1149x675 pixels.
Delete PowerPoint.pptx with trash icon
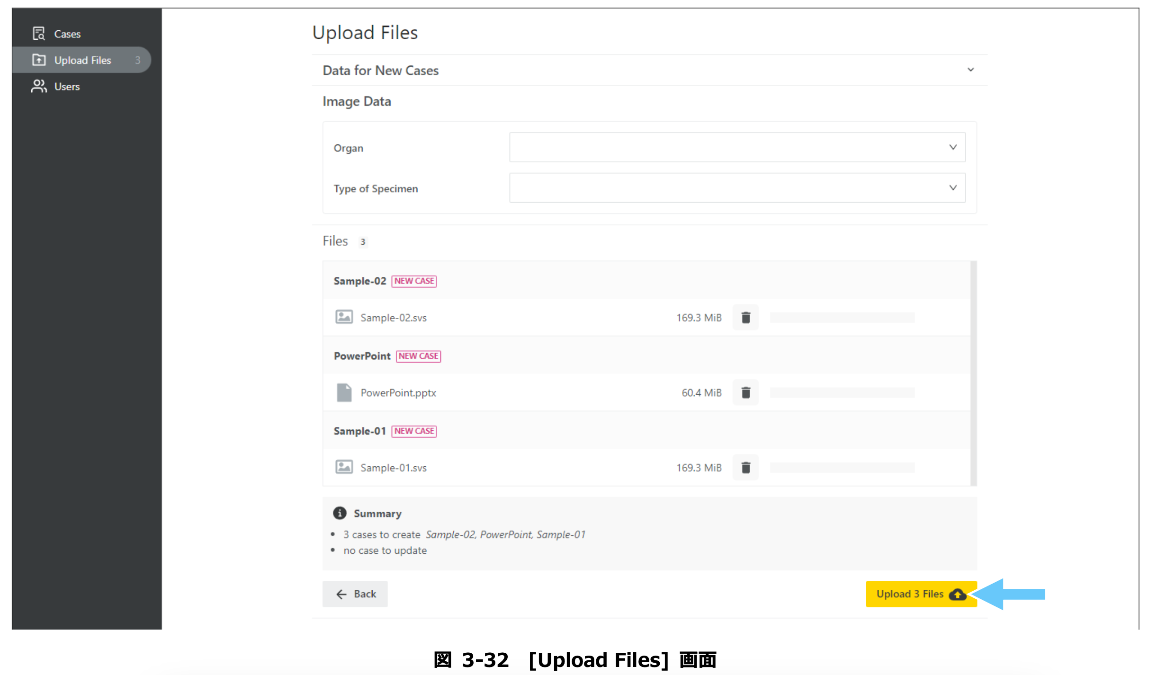tap(745, 392)
